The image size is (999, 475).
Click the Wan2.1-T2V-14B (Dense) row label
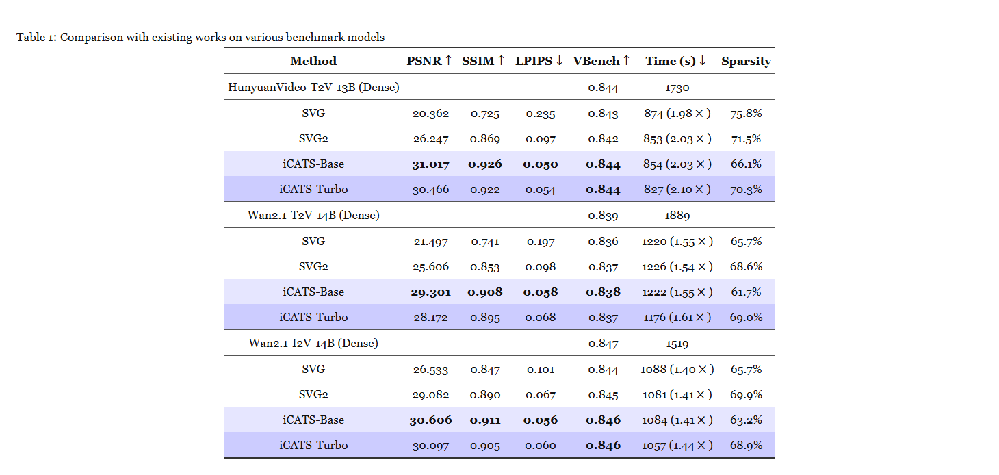click(x=313, y=215)
